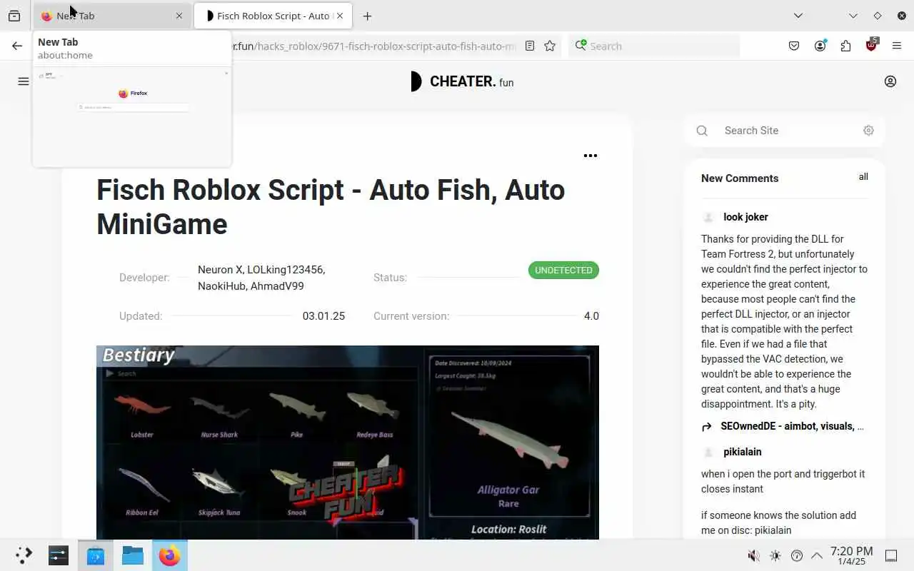Click the New Comments heading
The width and height of the screenshot is (914, 571).
click(740, 178)
